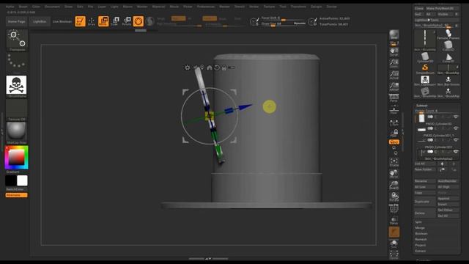Toggle visibility eye of first subtool
The height and width of the screenshot is (264, 469).
456,117
